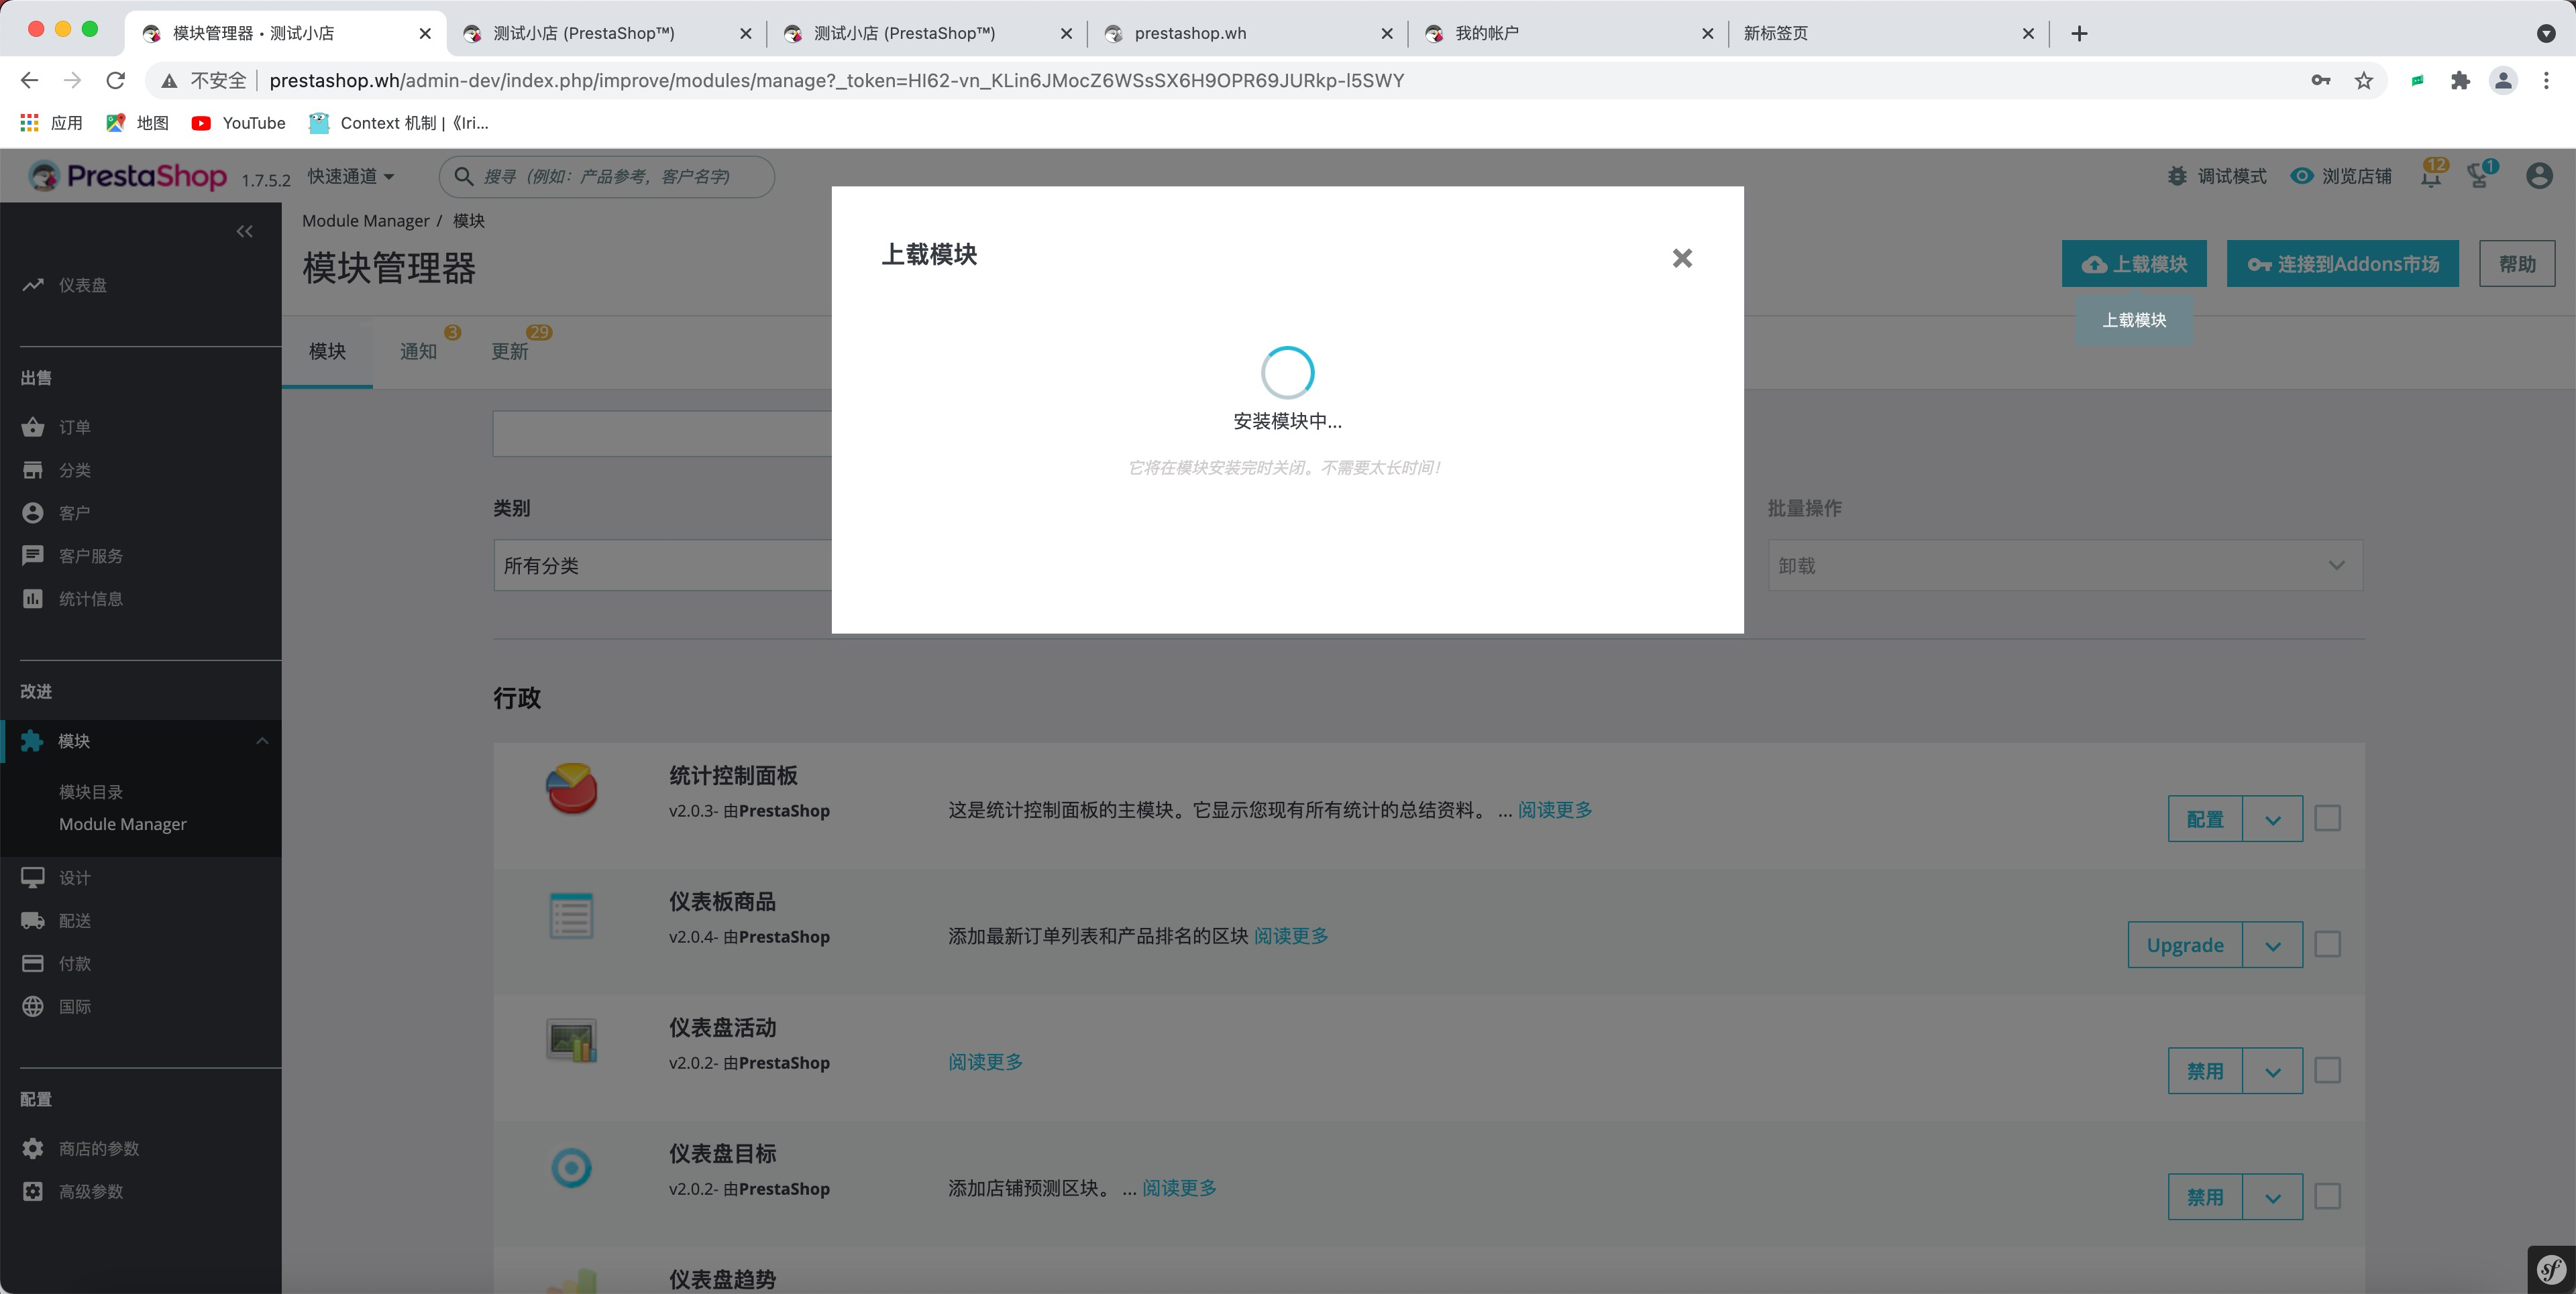Click the Upgrade button for 仪表板商品
The width and height of the screenshot is (2576, 1294).
(2184, 945)
